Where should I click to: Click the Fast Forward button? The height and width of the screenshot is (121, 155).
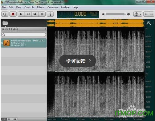click(x=35, y=14)
